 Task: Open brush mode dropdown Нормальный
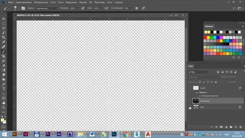[47, 8]
